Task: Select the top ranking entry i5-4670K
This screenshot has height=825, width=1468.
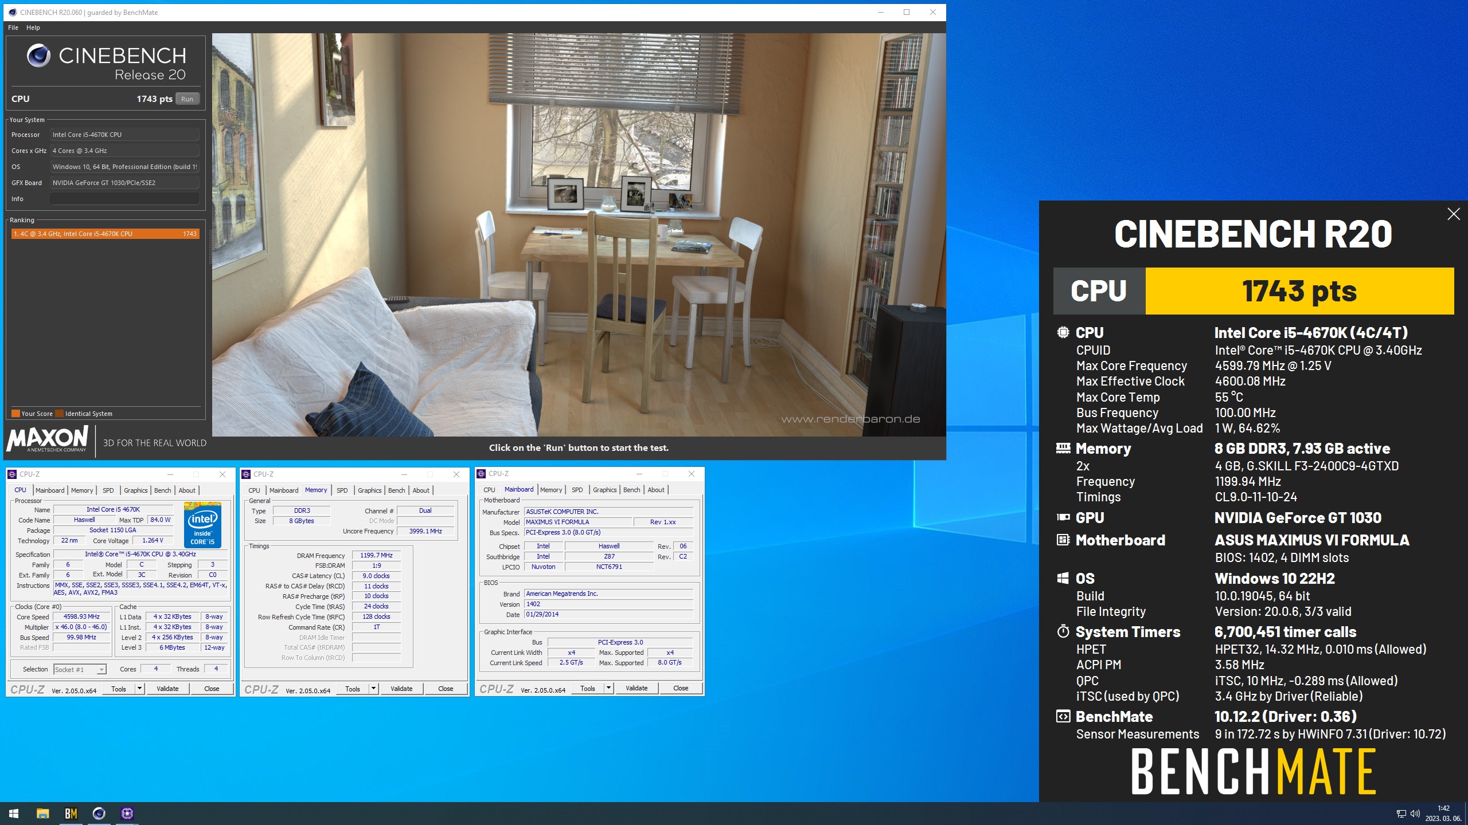Action: click(106, 234)
